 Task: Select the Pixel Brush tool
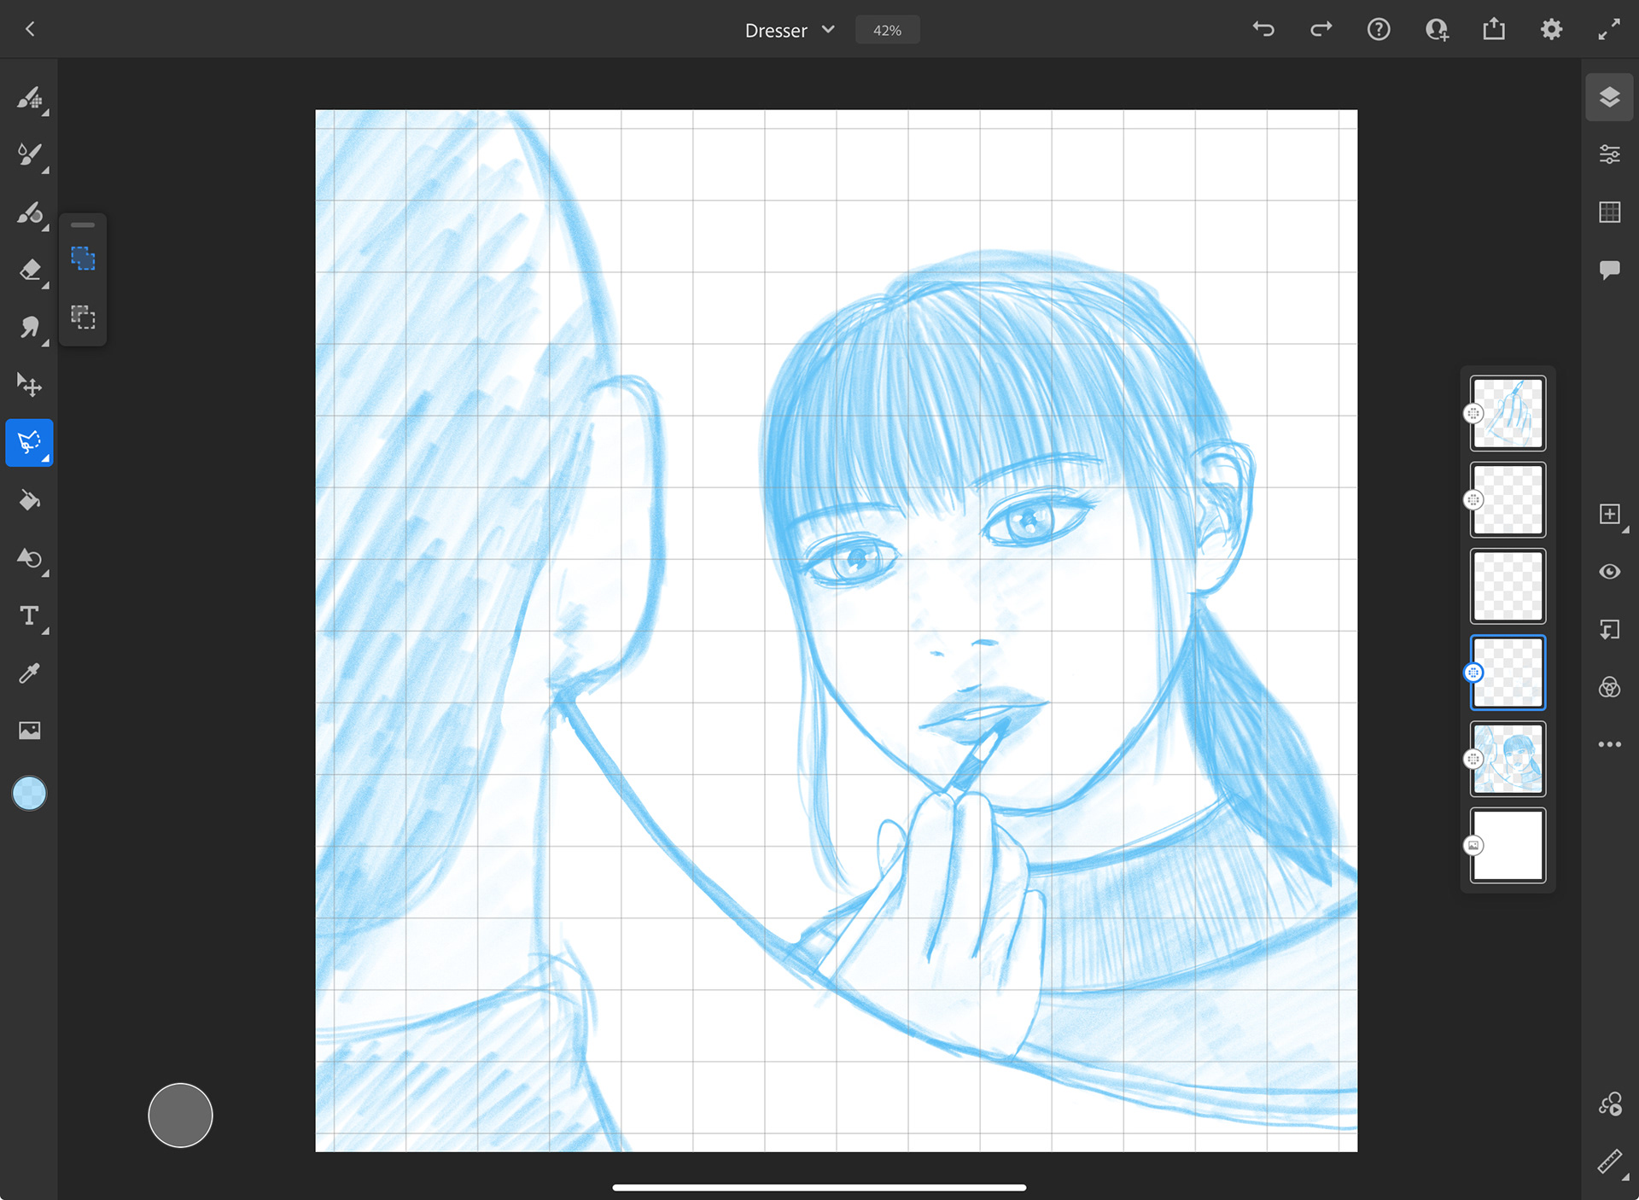29,97
